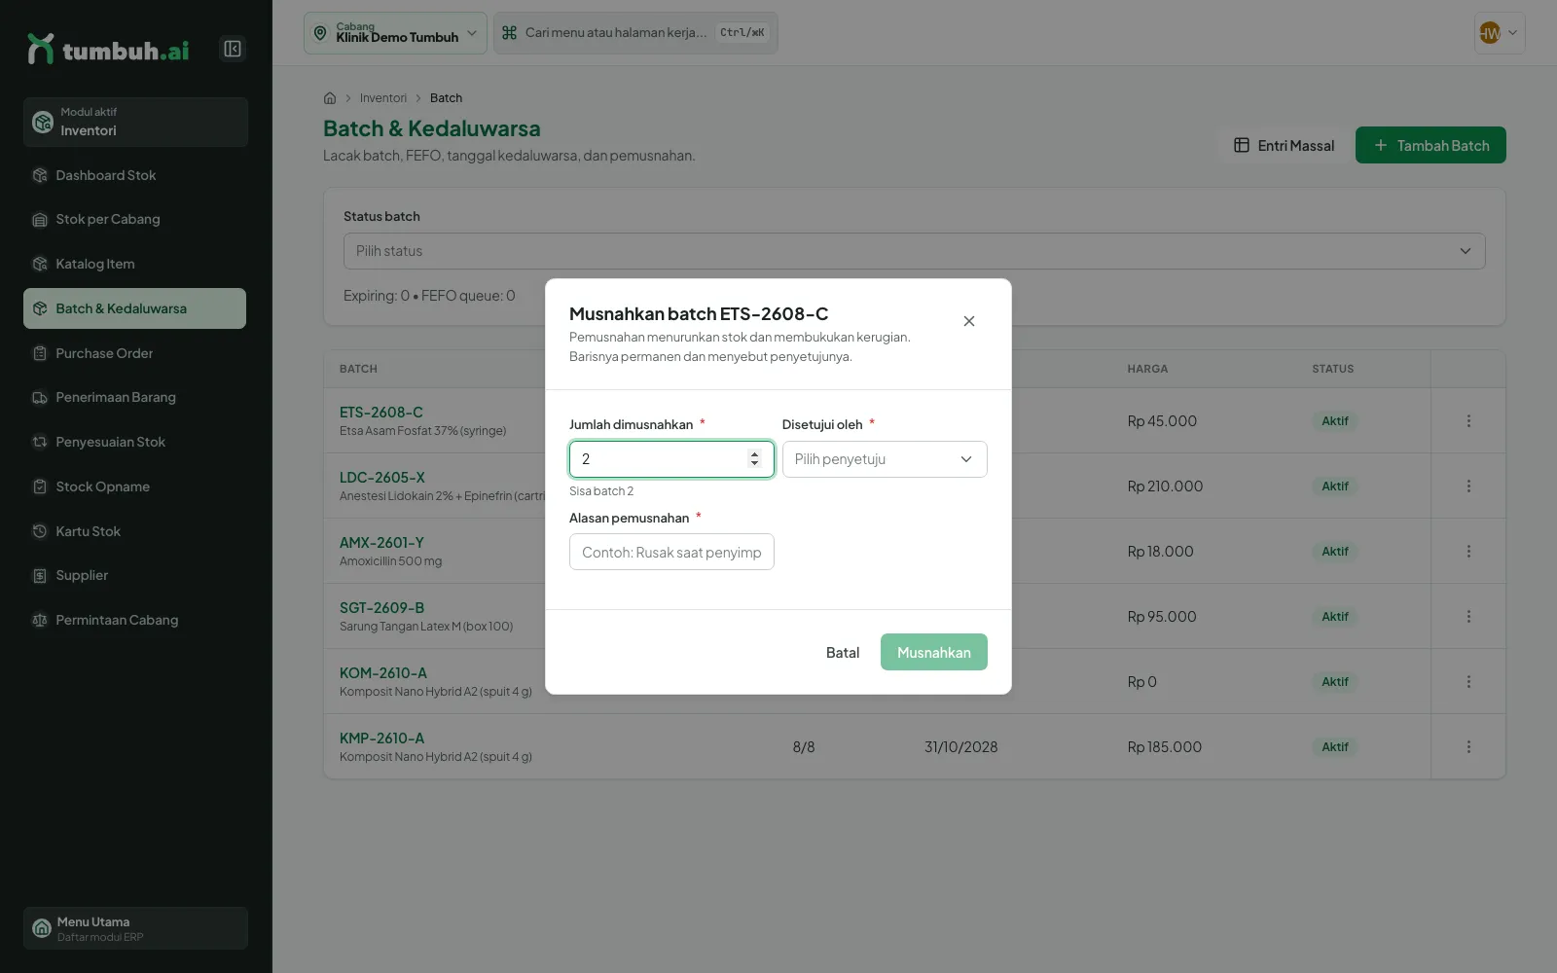Go to Penyesuaian Stok
Screen dimensions: 1557x973
pyautogui.click(x=134, y=442)
